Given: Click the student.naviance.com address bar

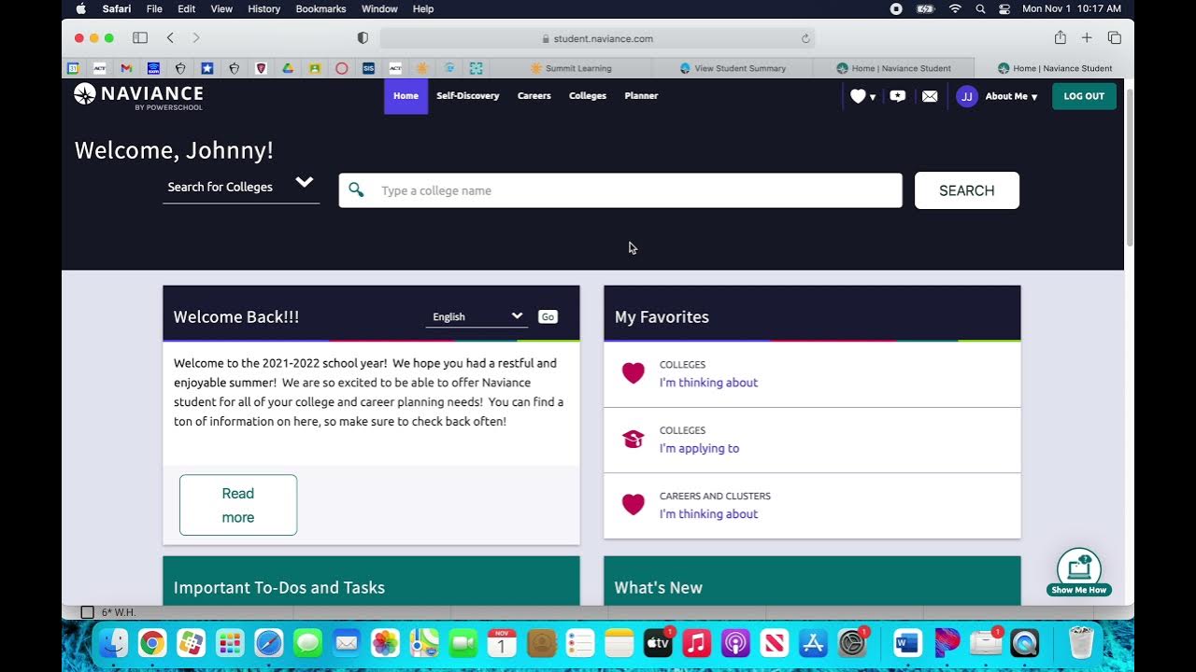Looking at the screenshot, I should (598, 38).
